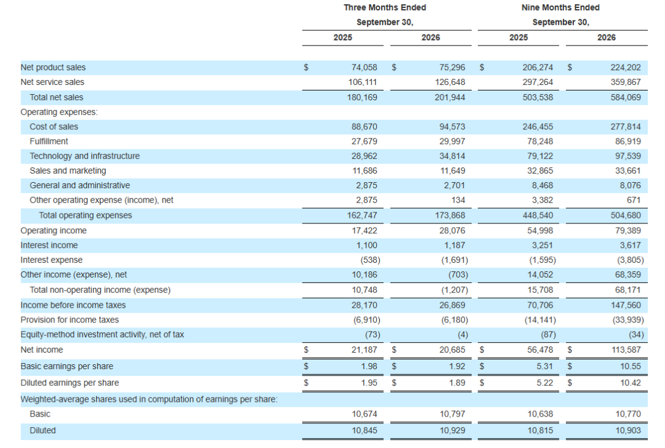The width and height of the screenshot is (665, 448).
Task: Select the Operating income value 17,422
Action: pyautogui.click(x=364, y=231)
